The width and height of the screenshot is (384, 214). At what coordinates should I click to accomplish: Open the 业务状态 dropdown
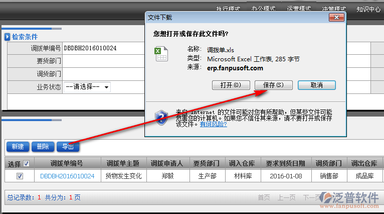pyautogui.click(x=87, y=87)
